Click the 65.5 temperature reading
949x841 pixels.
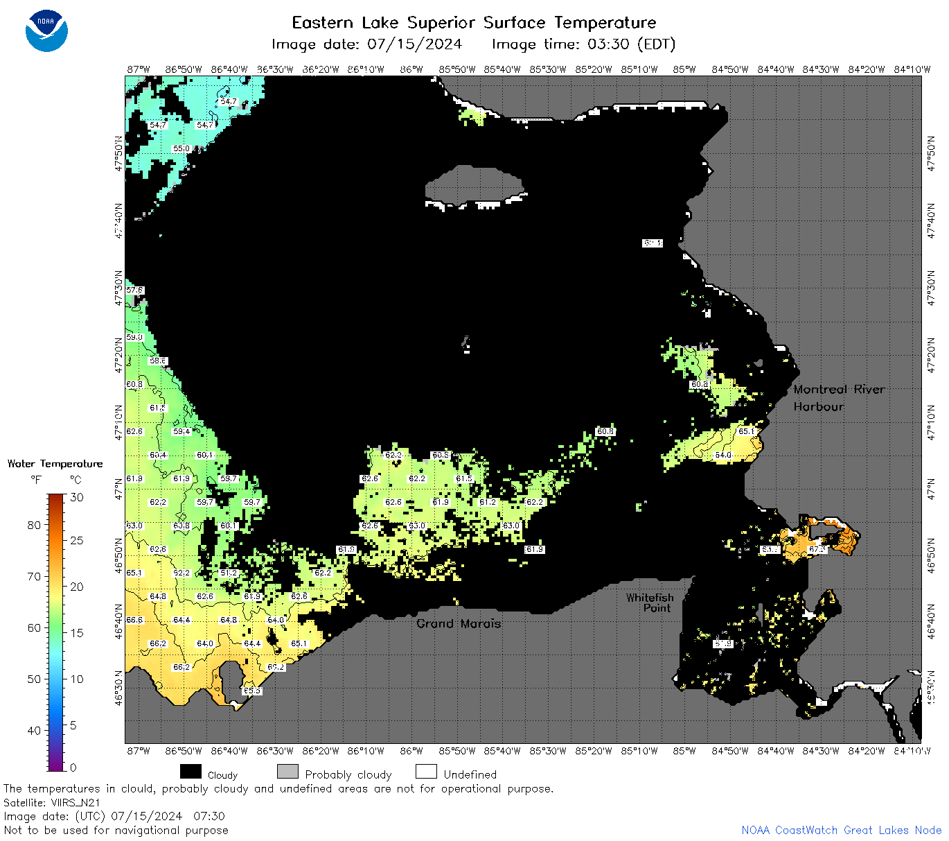(x=252, y=691)
